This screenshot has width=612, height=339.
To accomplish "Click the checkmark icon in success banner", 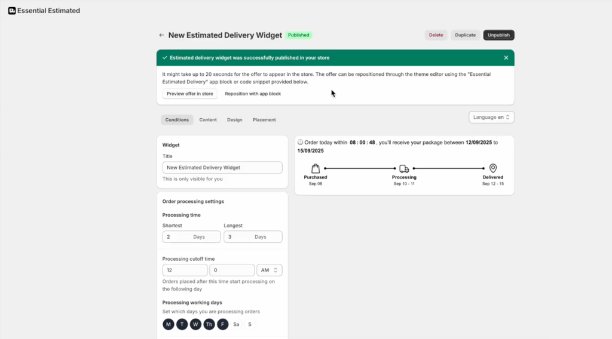I will (x=165, y=58).
